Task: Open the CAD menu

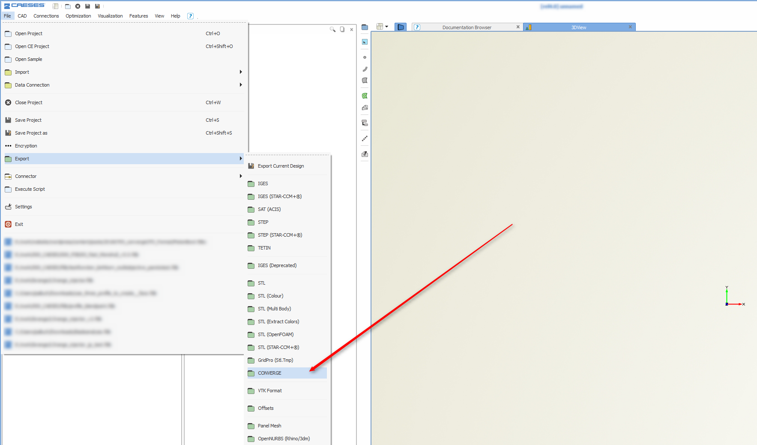Action: click(x=22, y=16)
